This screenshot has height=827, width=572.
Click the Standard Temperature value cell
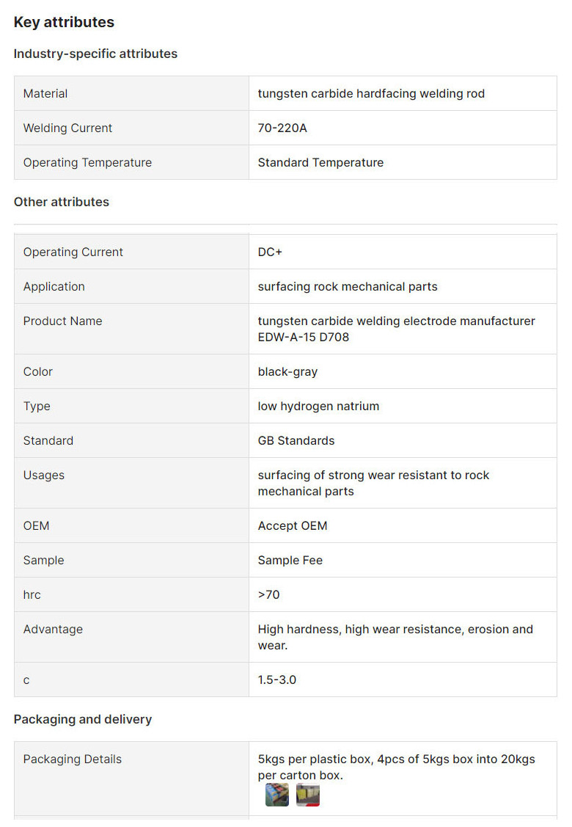(x=320, y=162)
